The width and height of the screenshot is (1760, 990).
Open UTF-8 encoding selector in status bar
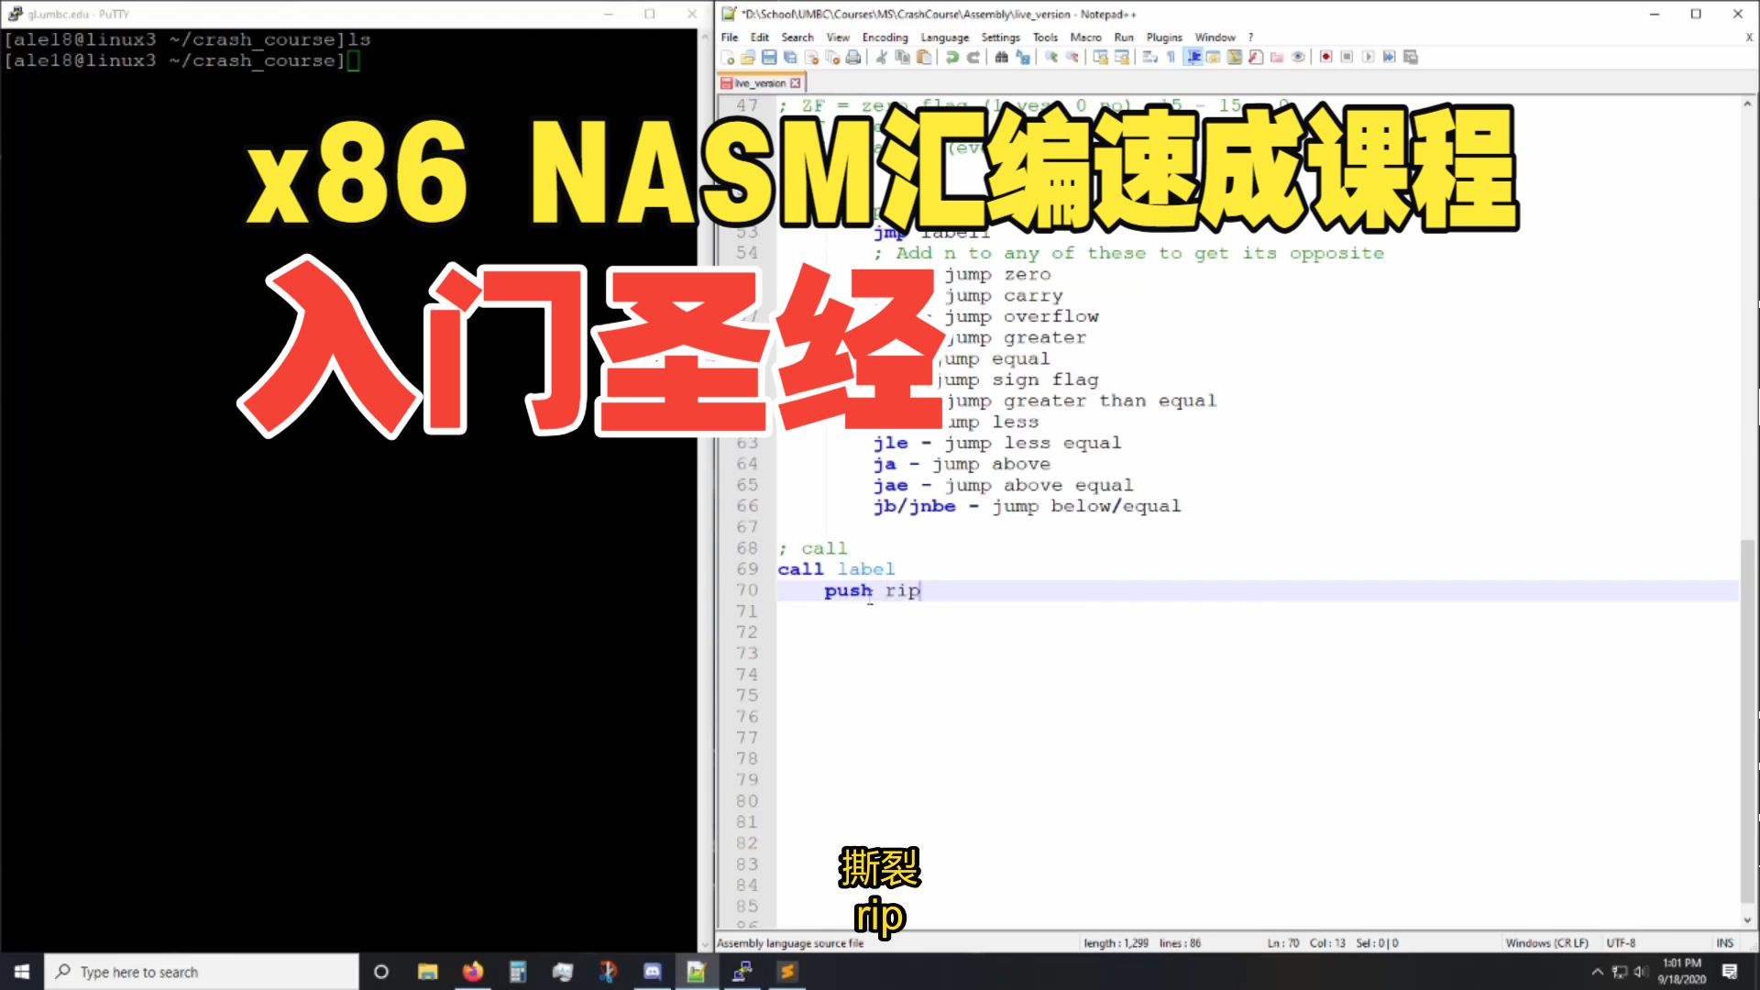[1620, 942]
